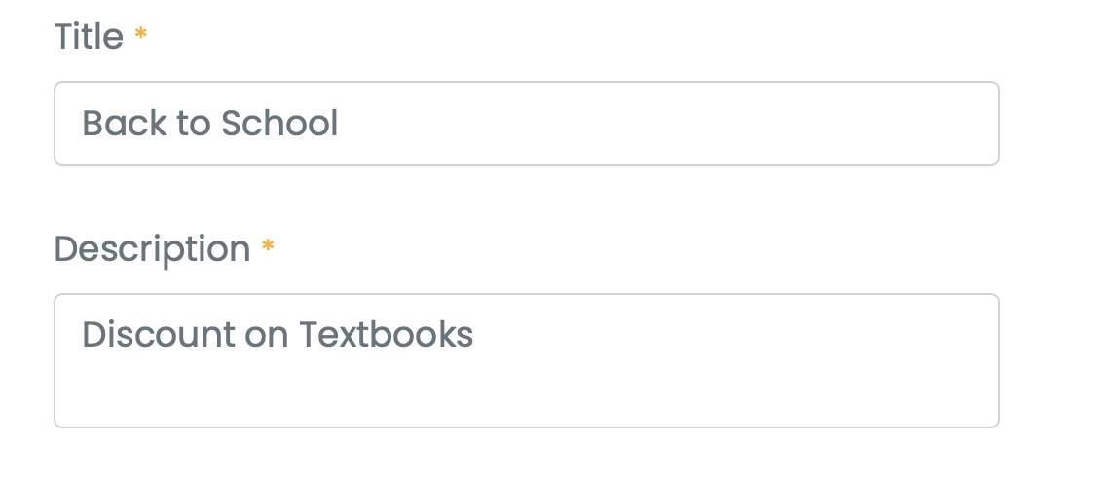Click the required asterisk beside Description
The height and width of the screenshot is (483, 1110).
(x=268, y=248)
